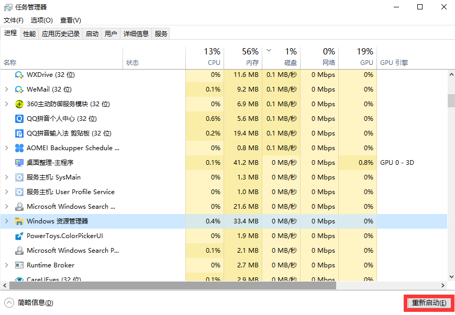Click the QQ拼音输入法 剪贴板 icon

(x=19, y=133)
